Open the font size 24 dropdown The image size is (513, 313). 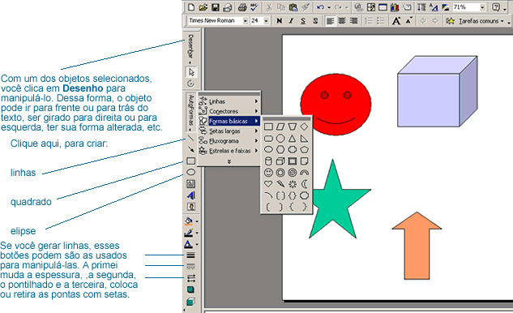pyautogui.click(x=267, y=20)
